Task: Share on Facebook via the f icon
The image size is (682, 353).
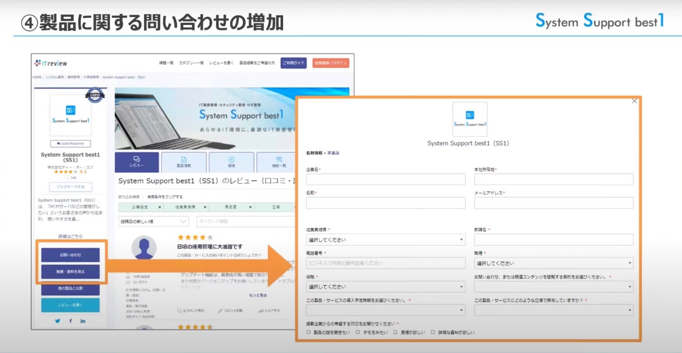Action: (x=71, y=321)
